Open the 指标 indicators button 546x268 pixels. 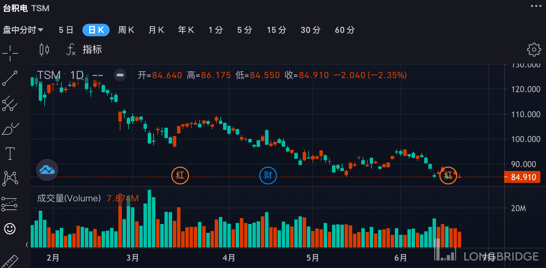click(x=85, y=50)
